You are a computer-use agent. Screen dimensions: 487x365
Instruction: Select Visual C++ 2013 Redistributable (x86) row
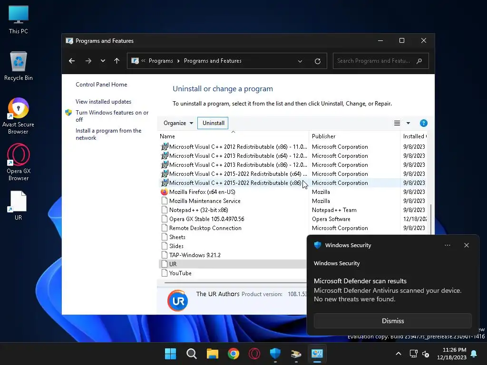coord(293,164)
